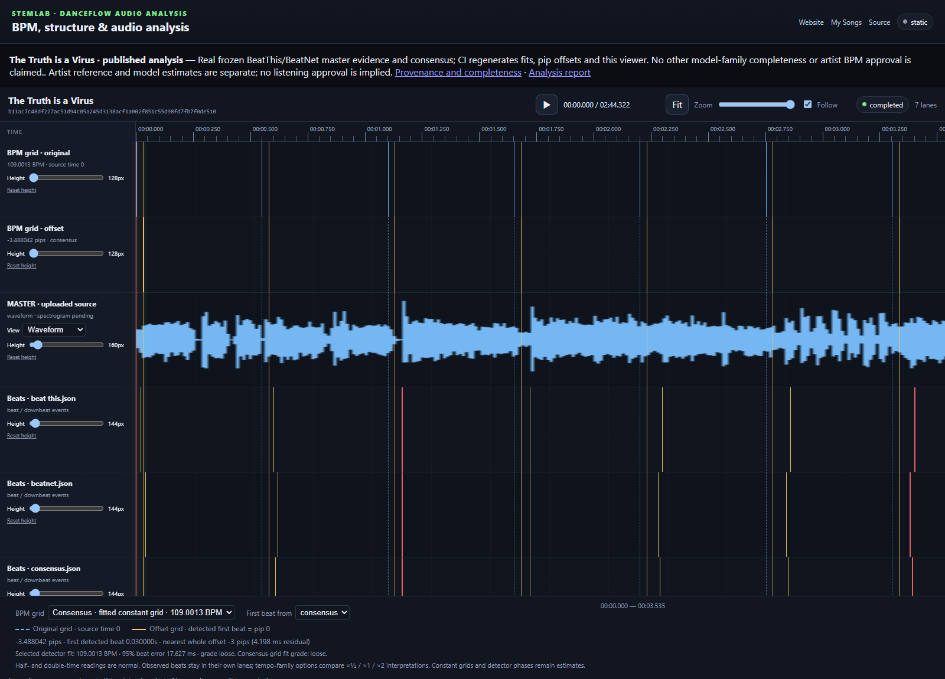The width and height of the screenshot is (945, 679).
Task: Open the BPM grid Consensus dropdown
Action: coord(141,612)
